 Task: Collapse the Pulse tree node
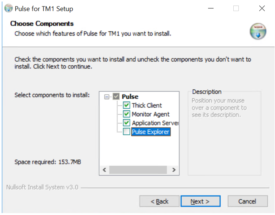click(x=107, y=97)
